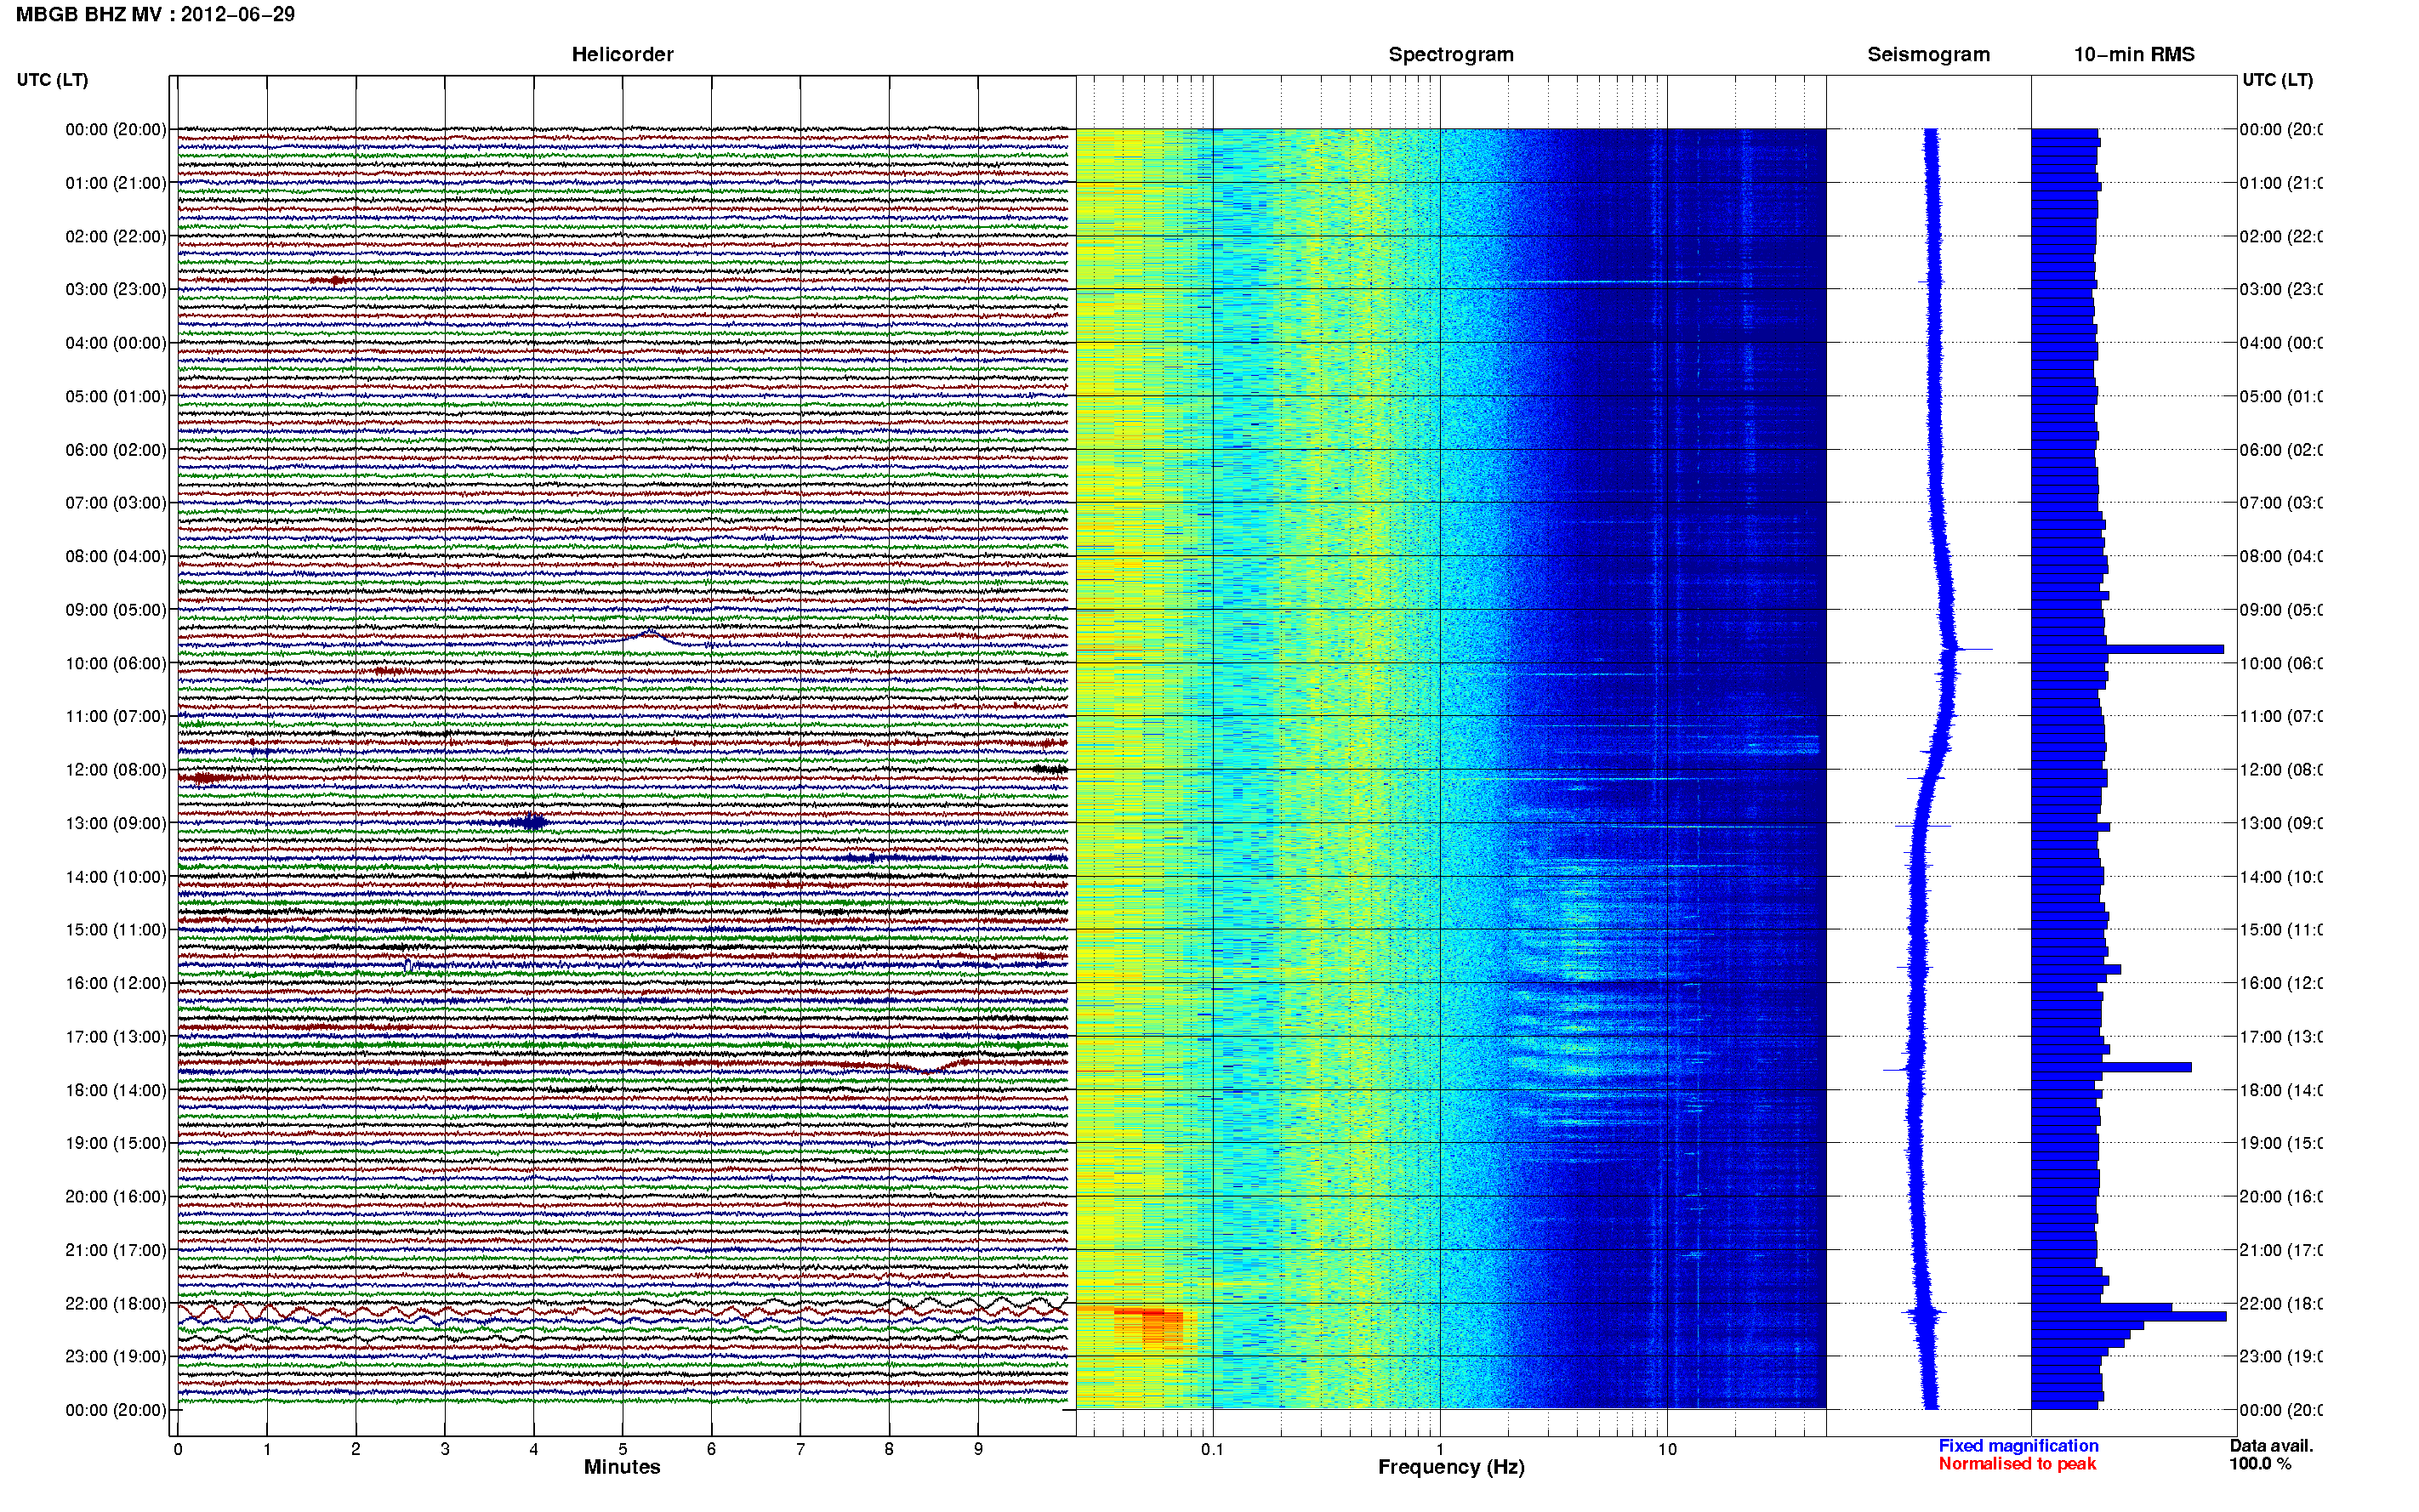Click the left 07:00 (03:00) time label
The image size is (2419, 1512).
pos(116,502)
